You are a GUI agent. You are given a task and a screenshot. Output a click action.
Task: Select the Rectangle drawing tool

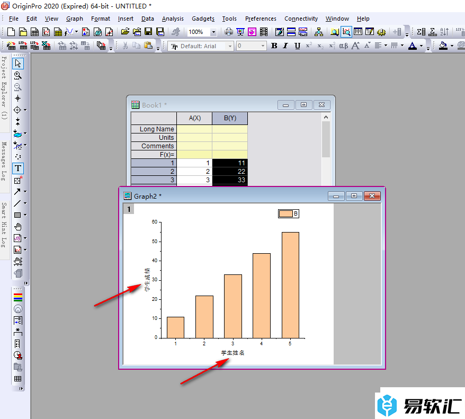pos(17,215)
